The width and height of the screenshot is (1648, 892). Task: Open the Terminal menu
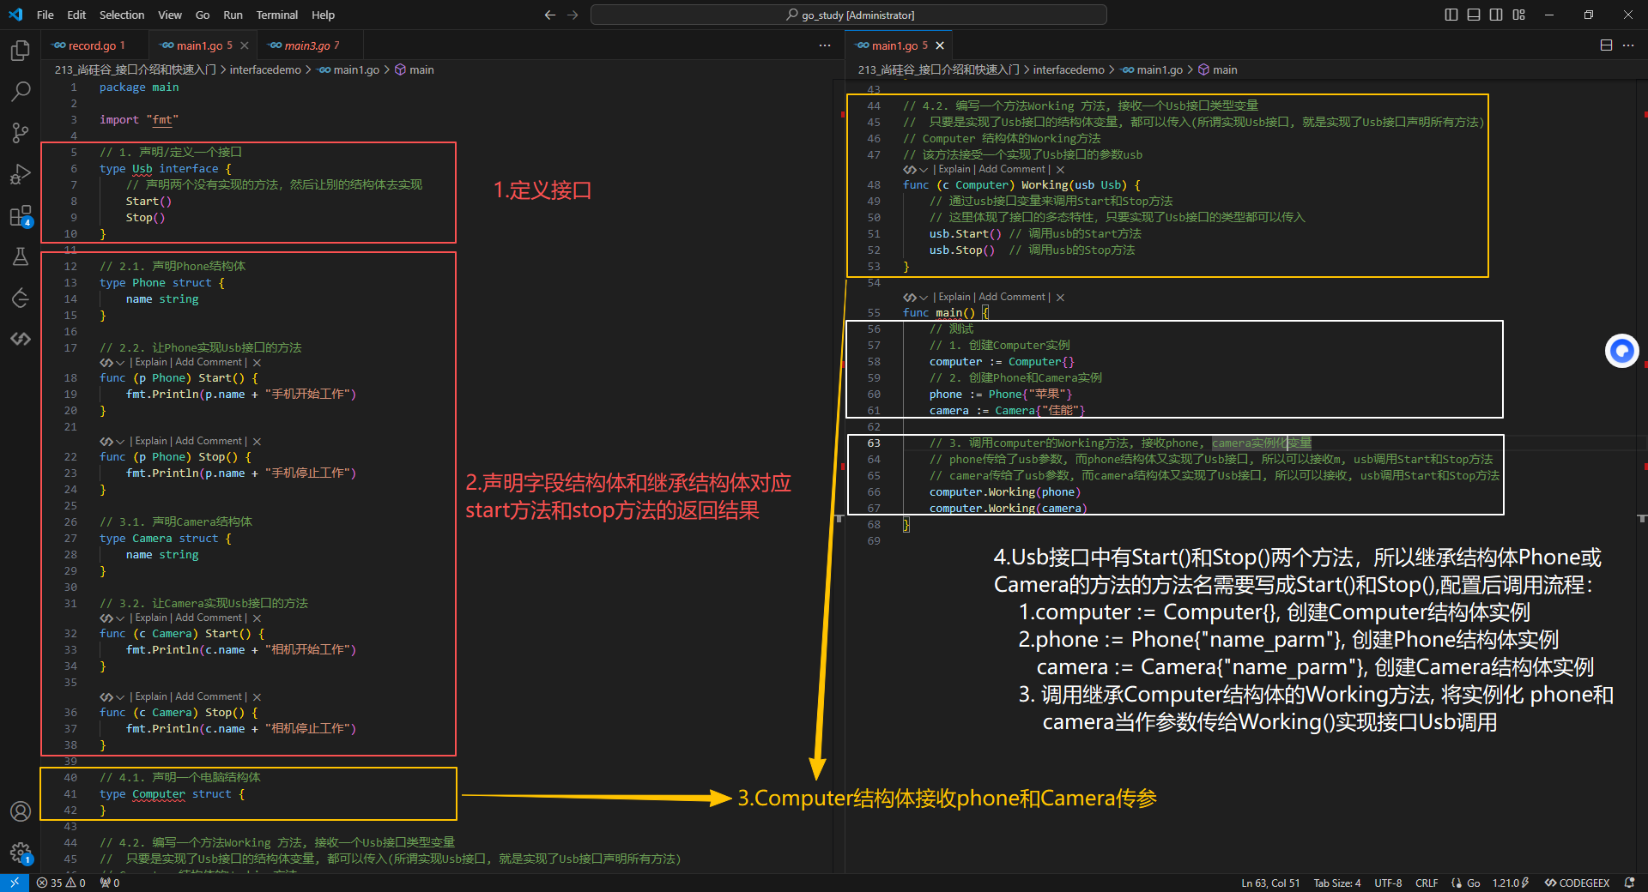pos(277,15)
